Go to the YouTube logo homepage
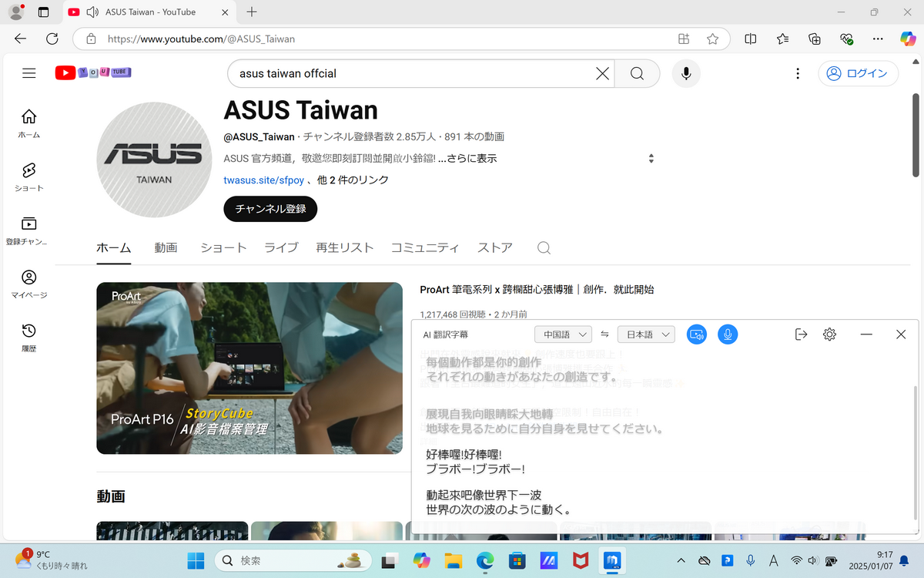 tap(93, 72)
